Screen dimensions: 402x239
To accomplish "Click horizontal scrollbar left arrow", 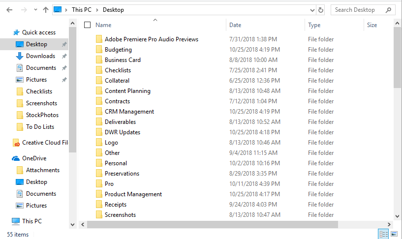I will coord(83,224).
